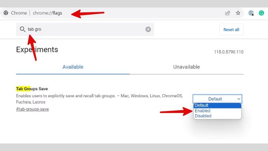Click the search magnifier icon
This screenshot has width=268, height=151.
coord(22,29)
